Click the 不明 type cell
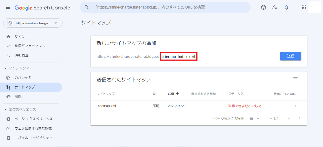Screen dimensions: 323x147 click(x=156, y=106)
